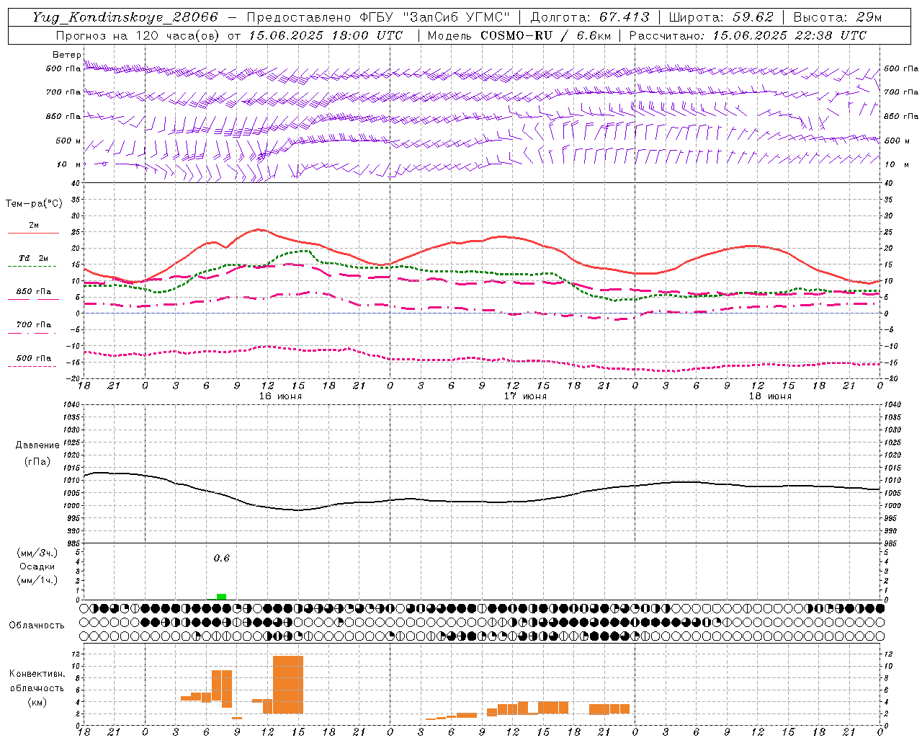The width and height of the screenshot is (922, 738).
Task: Click the Тем-ра(°C) axis label
Action: pos(34,204)
